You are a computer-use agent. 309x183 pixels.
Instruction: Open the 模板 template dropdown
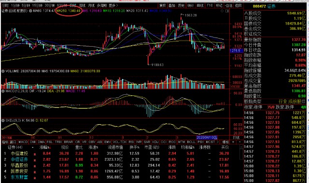[225, 142]
